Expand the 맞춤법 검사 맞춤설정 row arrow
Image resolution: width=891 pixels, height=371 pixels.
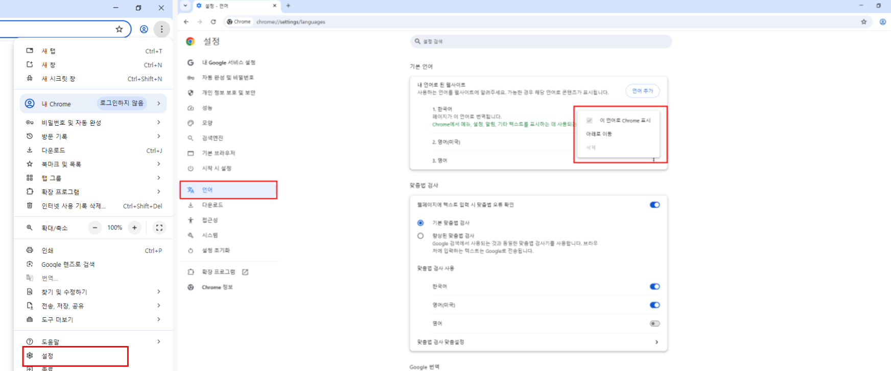click(x=656, y=342)
